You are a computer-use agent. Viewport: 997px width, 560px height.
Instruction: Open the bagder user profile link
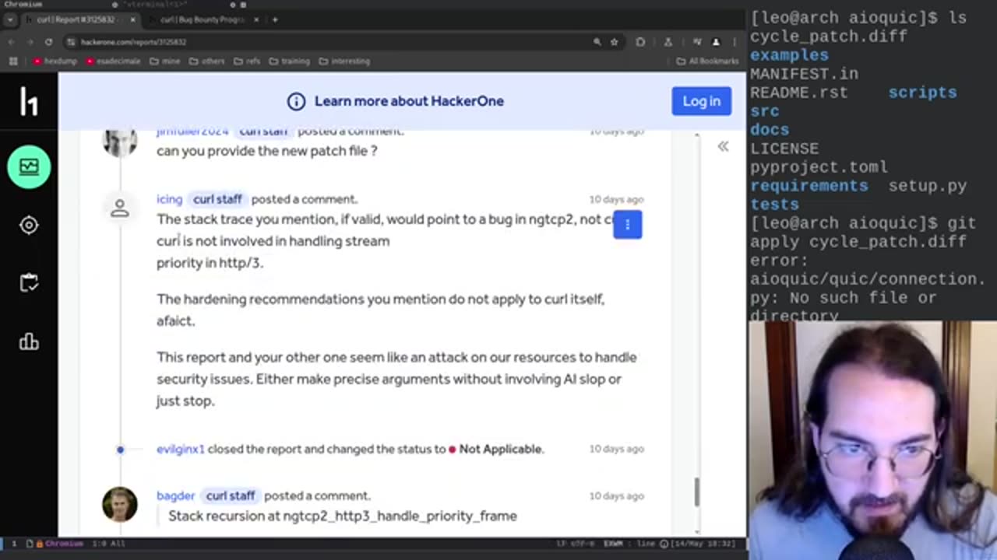175,495
